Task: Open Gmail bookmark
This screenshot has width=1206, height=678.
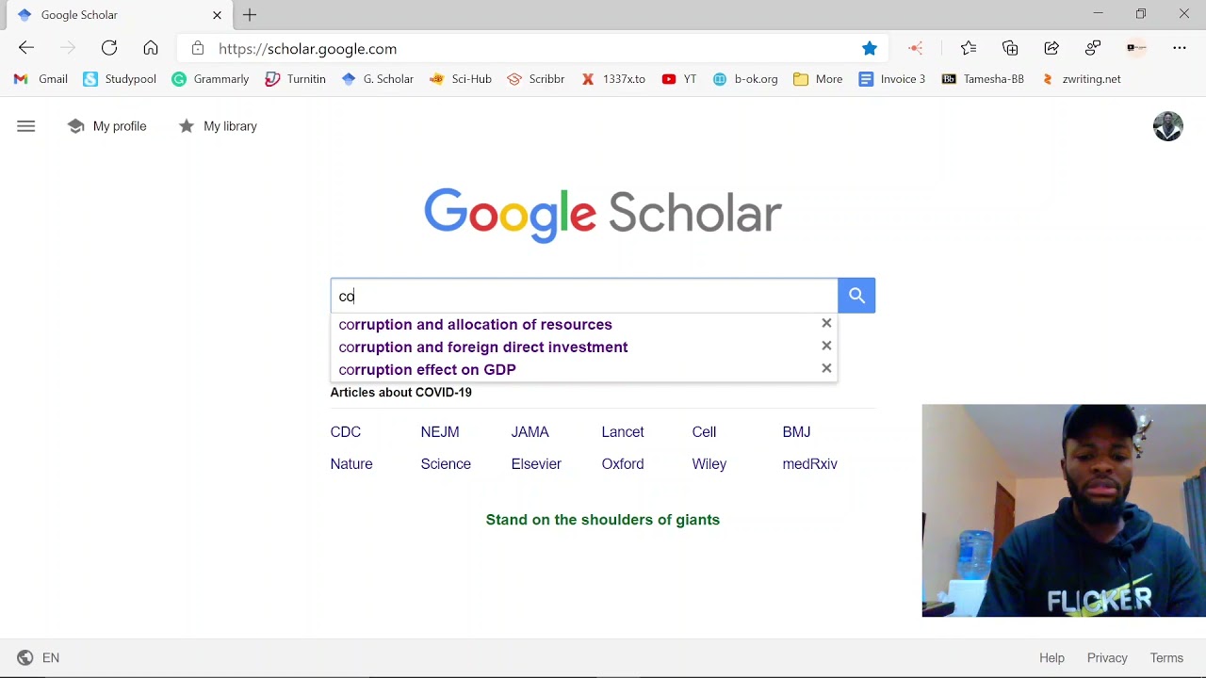Action: point(41,79)
